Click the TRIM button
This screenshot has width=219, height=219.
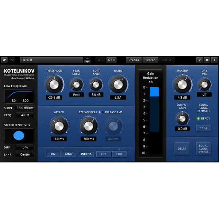point(203,128)
